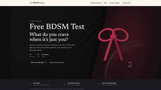Open the BDSMTest.top home link text
Viewport: 161px width, 90px height.
[x=38, y=3]
